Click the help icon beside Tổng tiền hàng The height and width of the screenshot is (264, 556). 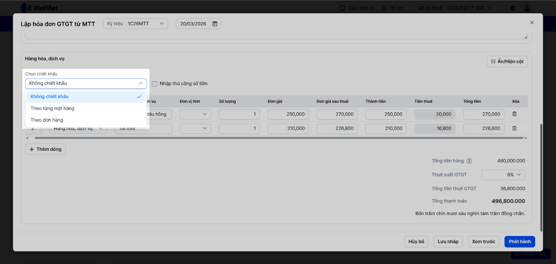[x=469, y=161]
